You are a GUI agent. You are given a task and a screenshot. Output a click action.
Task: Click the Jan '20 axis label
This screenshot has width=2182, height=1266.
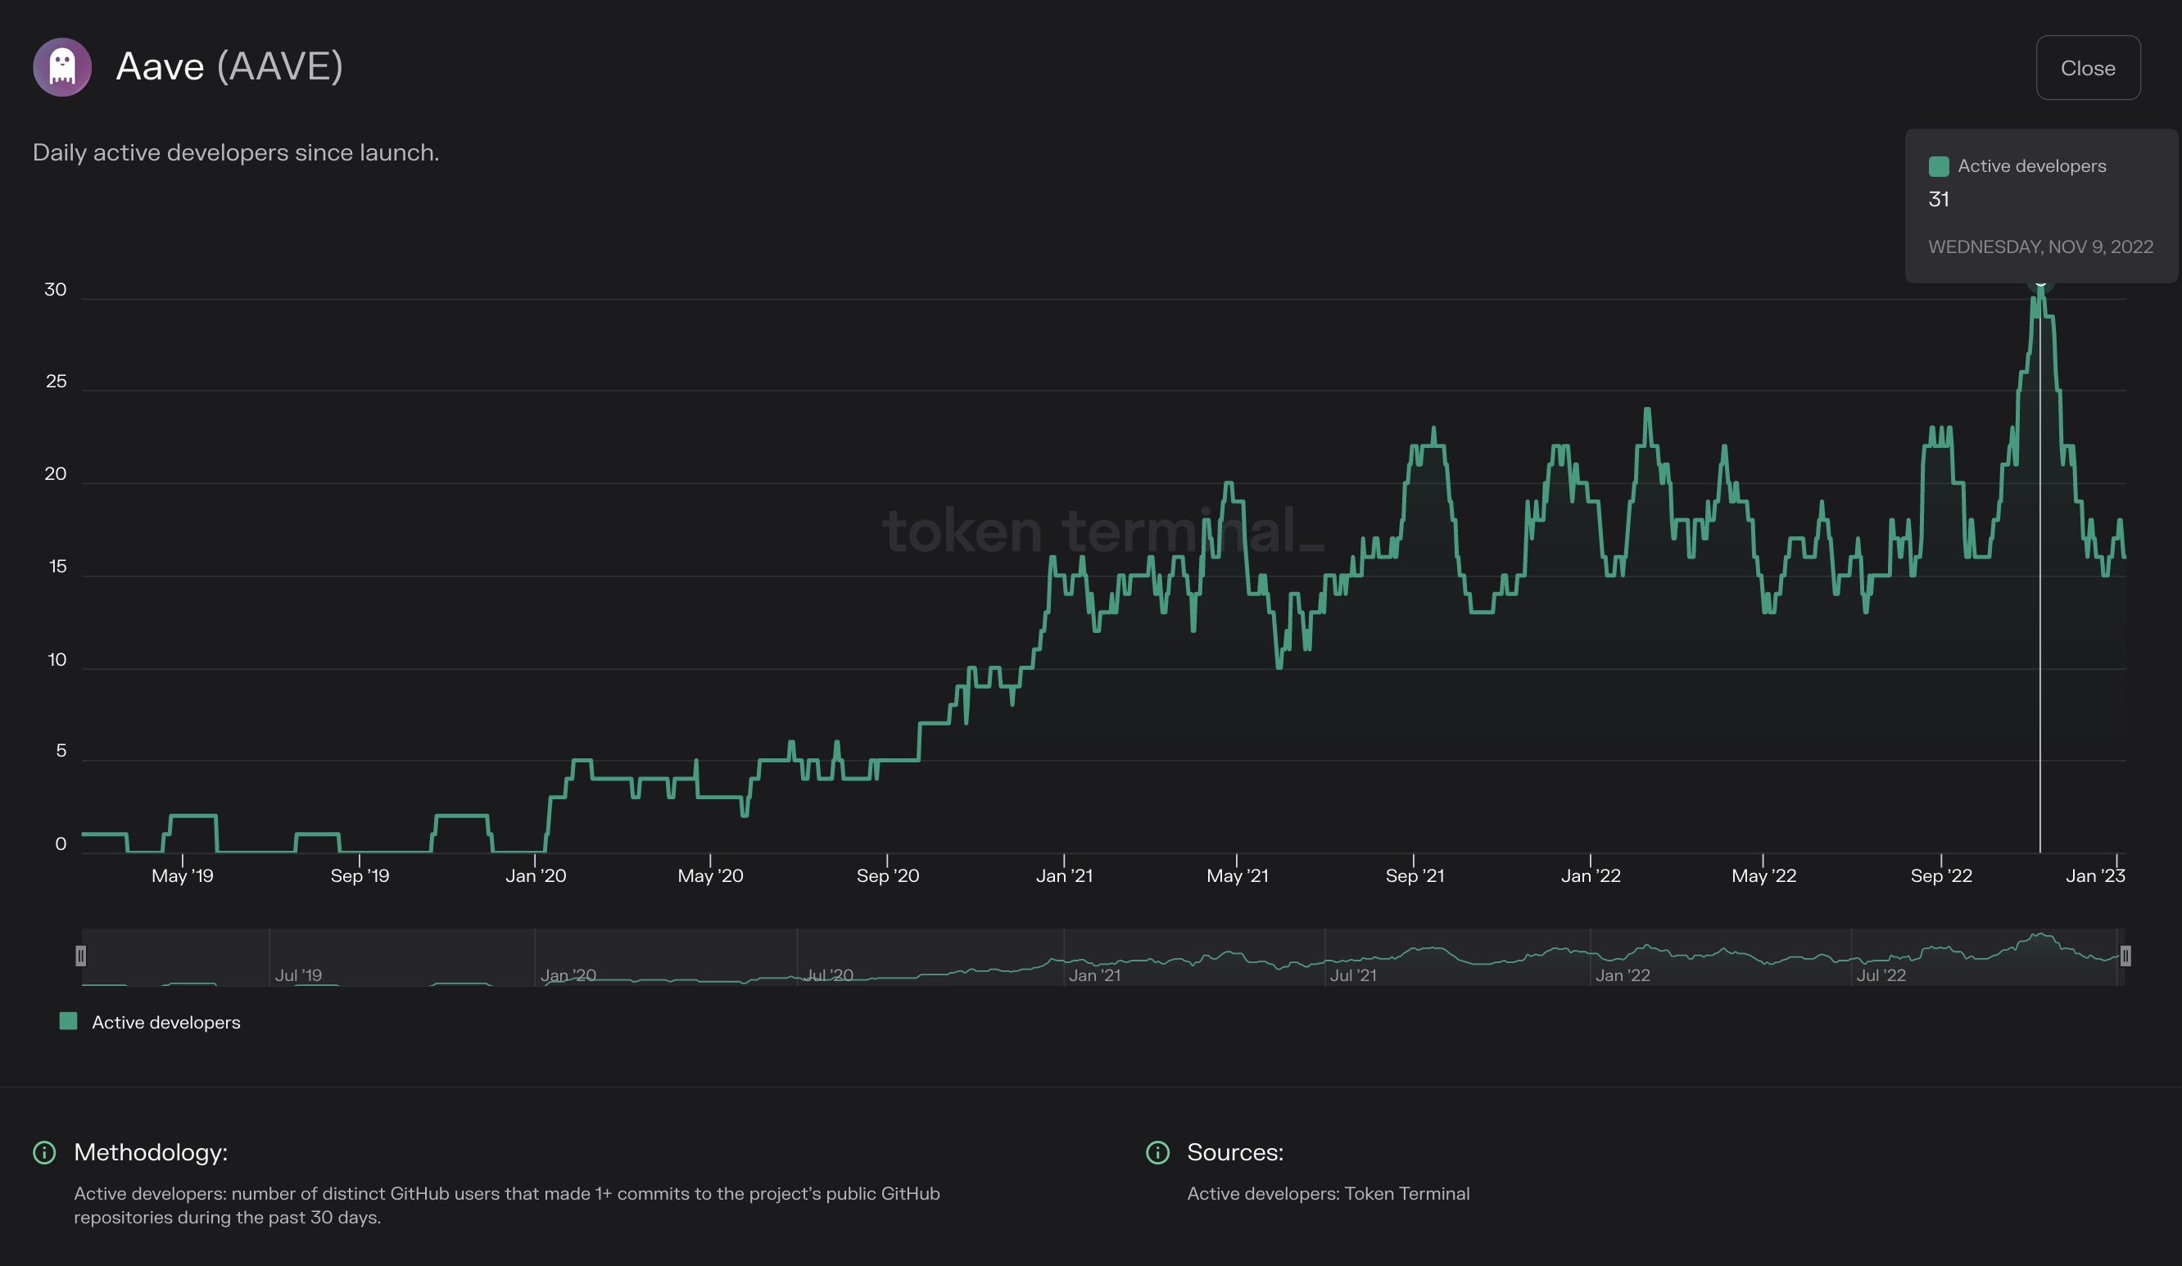coord(535,876)
